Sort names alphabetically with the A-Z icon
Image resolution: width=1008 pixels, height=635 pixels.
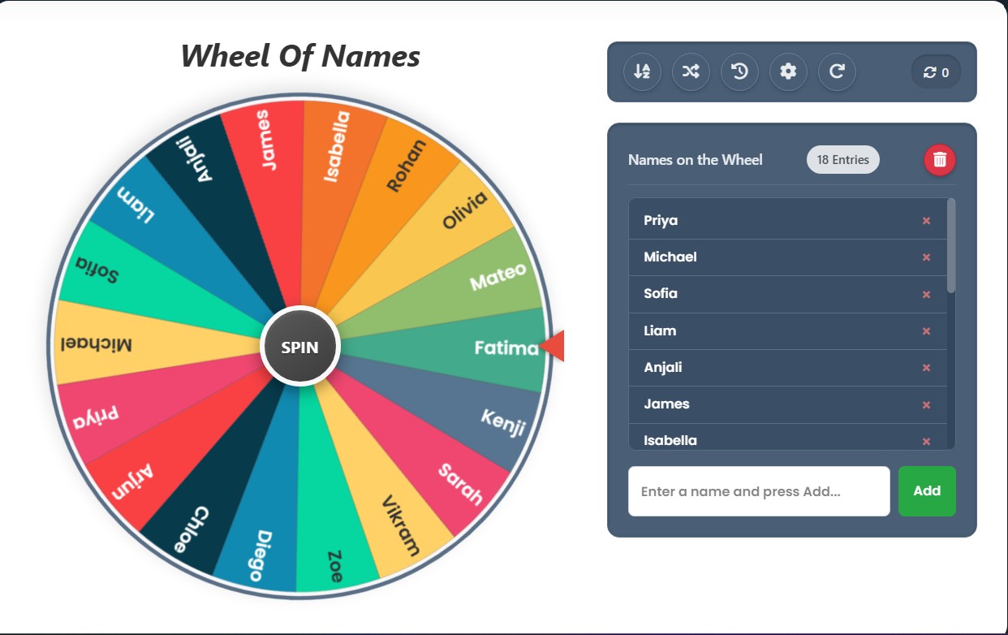(642, 71)
